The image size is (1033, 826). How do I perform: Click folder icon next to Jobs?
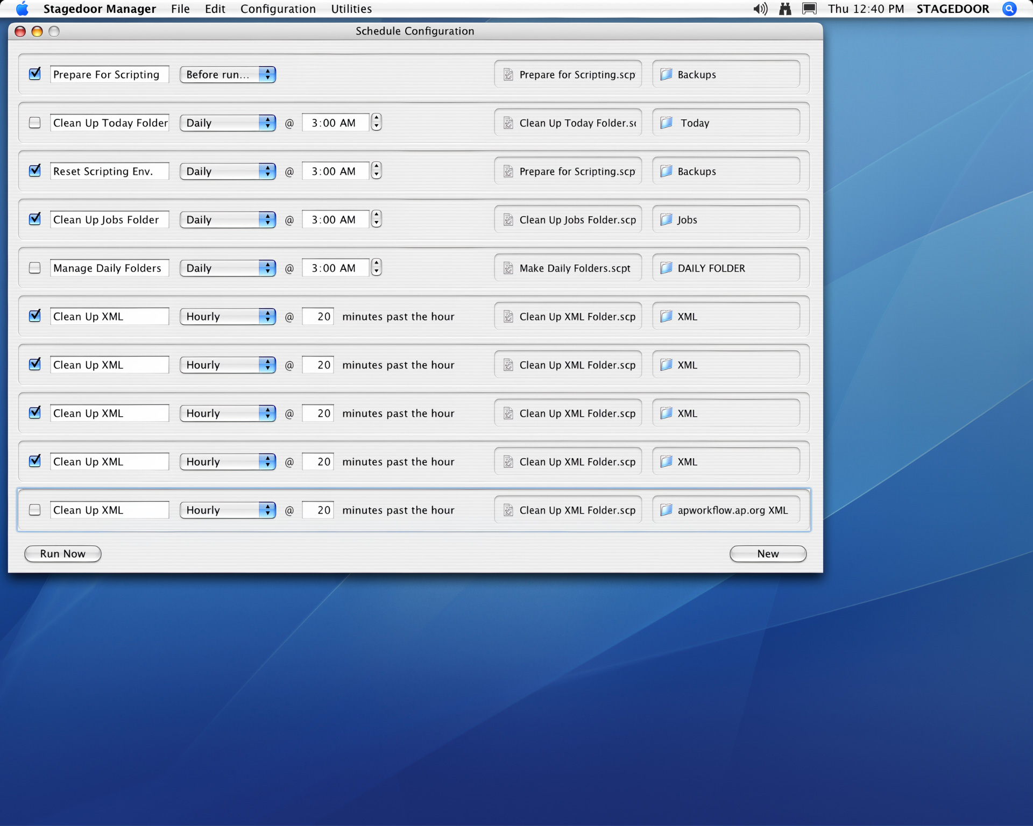click(666, 219)
